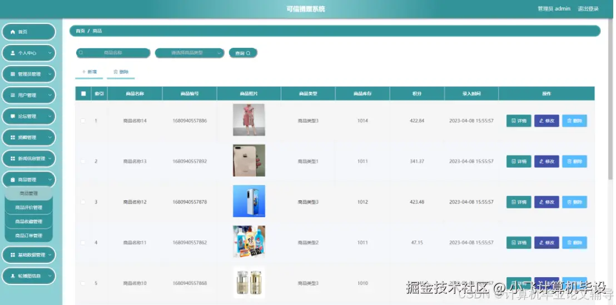Click 删除 in the 商品名称11 row

pyautogui.click(x=574, y=243)
